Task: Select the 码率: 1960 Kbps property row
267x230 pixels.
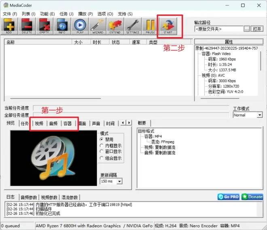Action: [222, 59]
